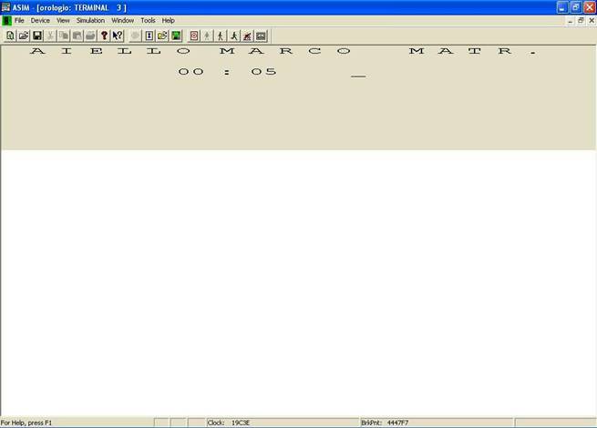Click the running man simulation icon
Screen dimensions: 597x428
[x=234, y=36]
